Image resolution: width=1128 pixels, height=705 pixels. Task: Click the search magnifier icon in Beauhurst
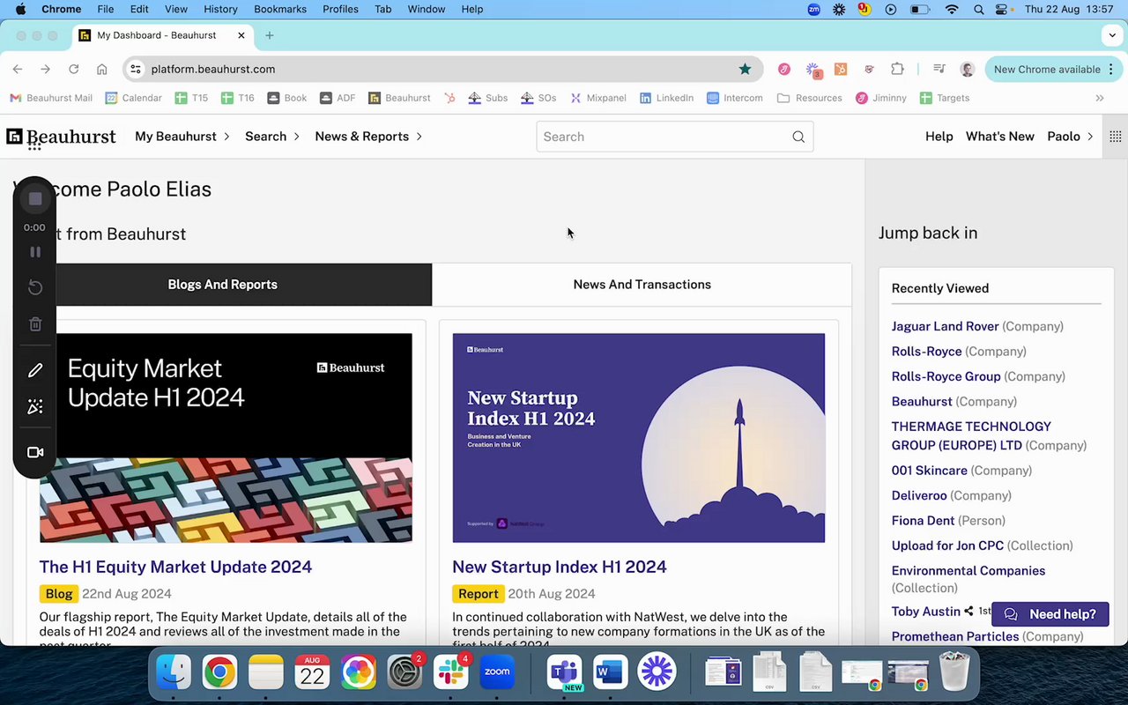(798, 137)
